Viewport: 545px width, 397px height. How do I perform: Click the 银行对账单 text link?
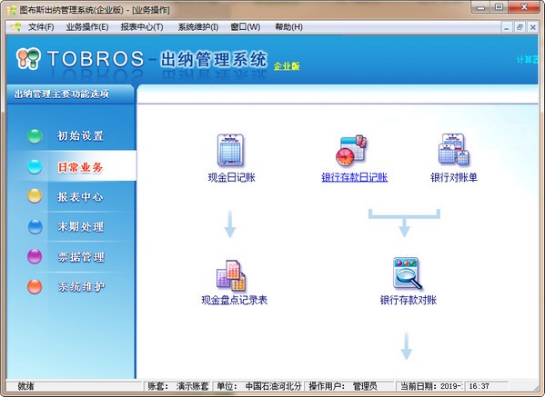click(454, 177)
